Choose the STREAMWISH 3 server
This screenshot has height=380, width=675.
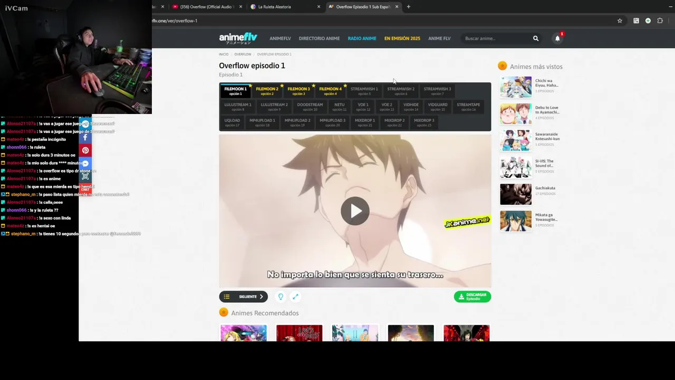[437, 91]
